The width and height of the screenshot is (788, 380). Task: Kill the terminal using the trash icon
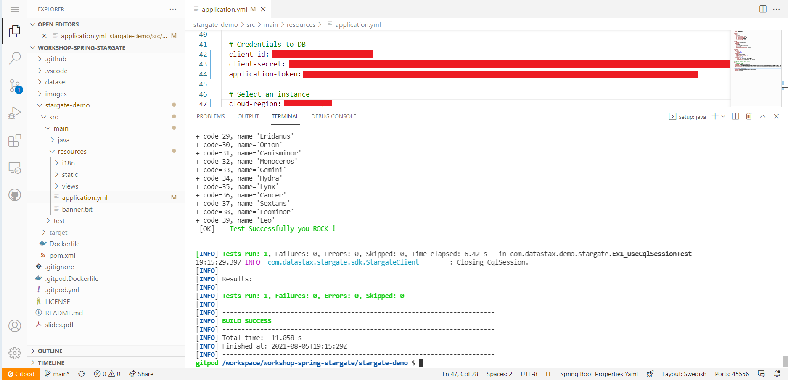click(x=748, y=116)
